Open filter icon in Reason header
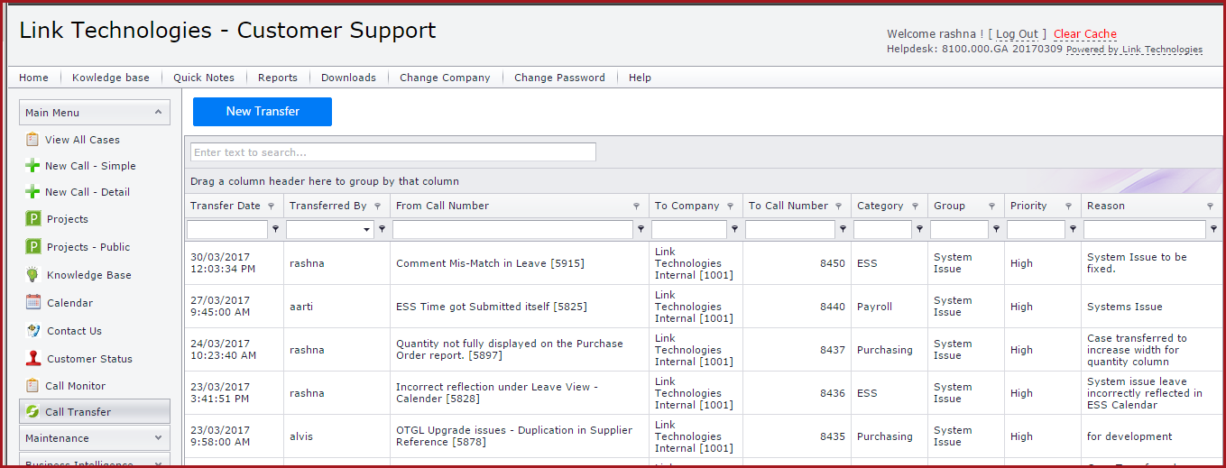Viewport: 1226px width, 468px height. click(x=1210, y=206)
